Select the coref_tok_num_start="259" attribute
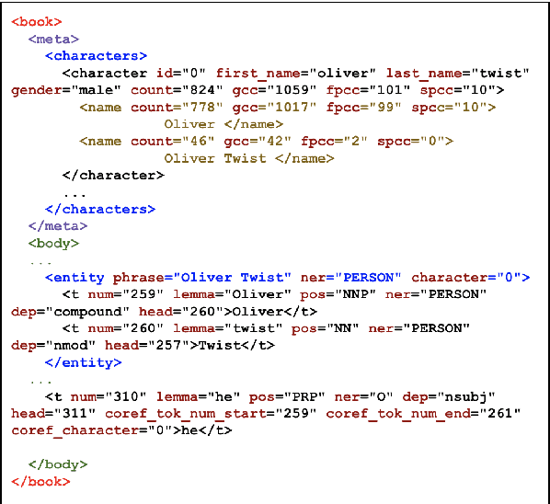 pos(211,414)
